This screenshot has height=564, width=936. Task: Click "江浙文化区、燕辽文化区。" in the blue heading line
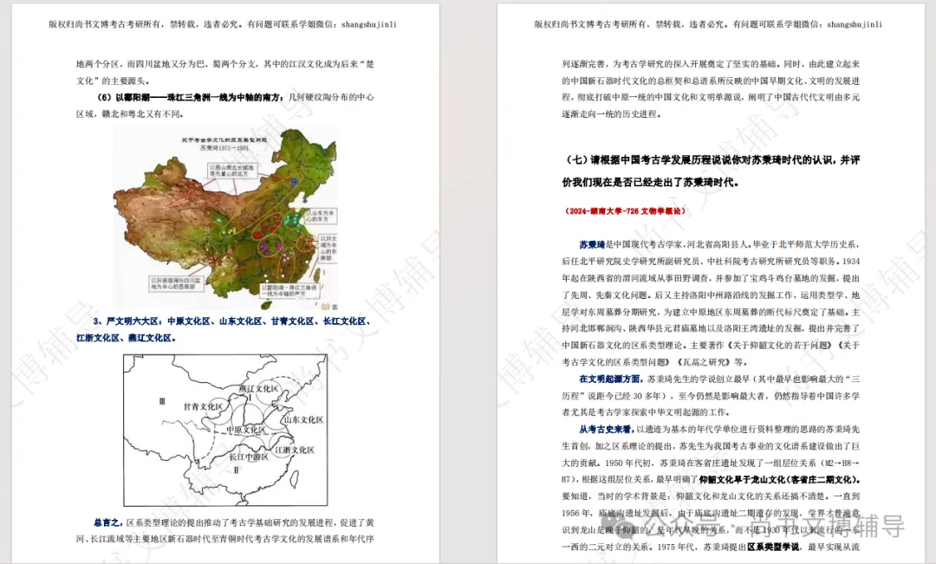[127, 338]
